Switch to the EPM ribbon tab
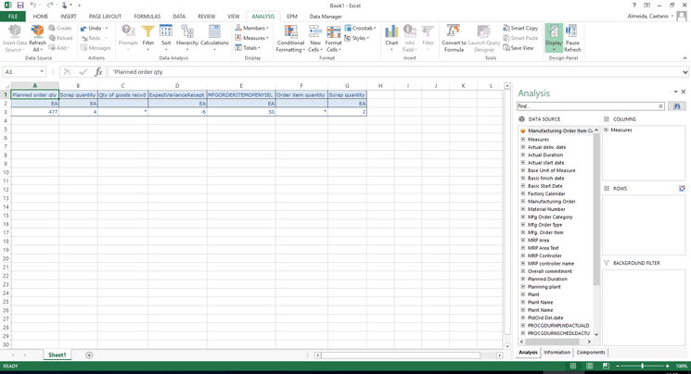This screenshot has height=374, width=691. tap(291, 17)
